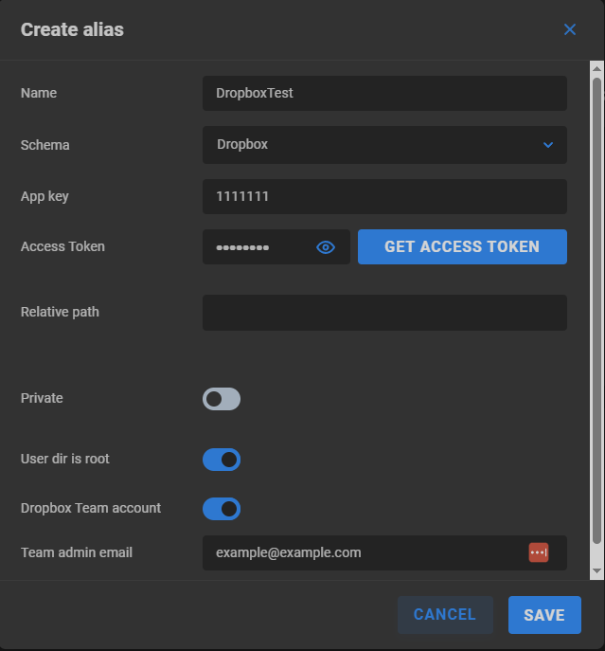605x651 pixels.
Task: Click the Team admin email label
Action: [x=77, y=552]
